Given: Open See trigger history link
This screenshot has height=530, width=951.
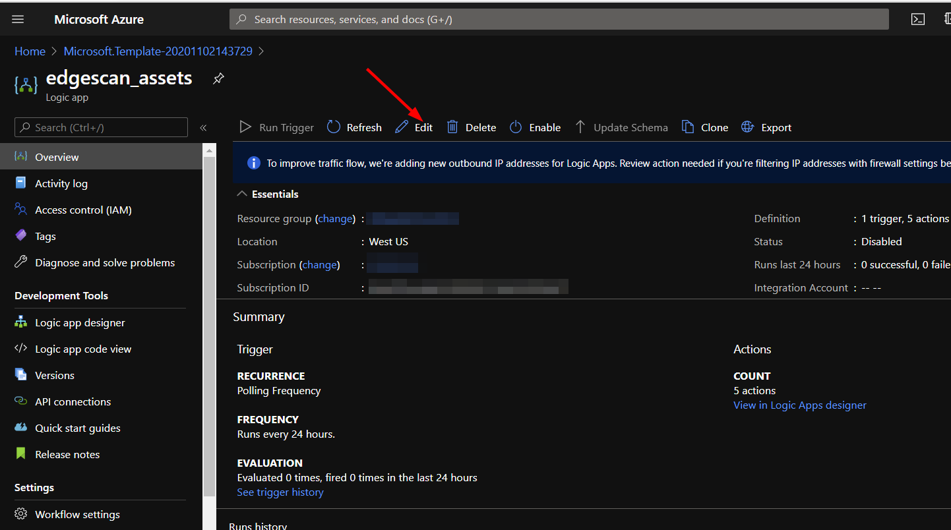Looking at the screenshot, I should (280, 492).
